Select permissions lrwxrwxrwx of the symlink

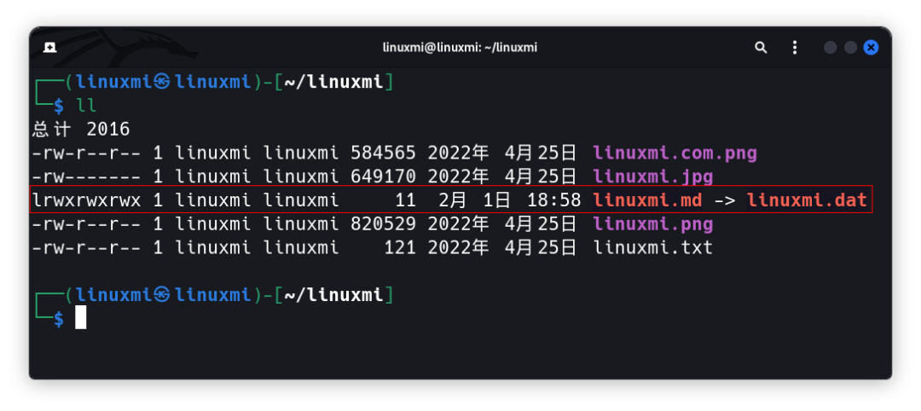click(x=86, y=200)
